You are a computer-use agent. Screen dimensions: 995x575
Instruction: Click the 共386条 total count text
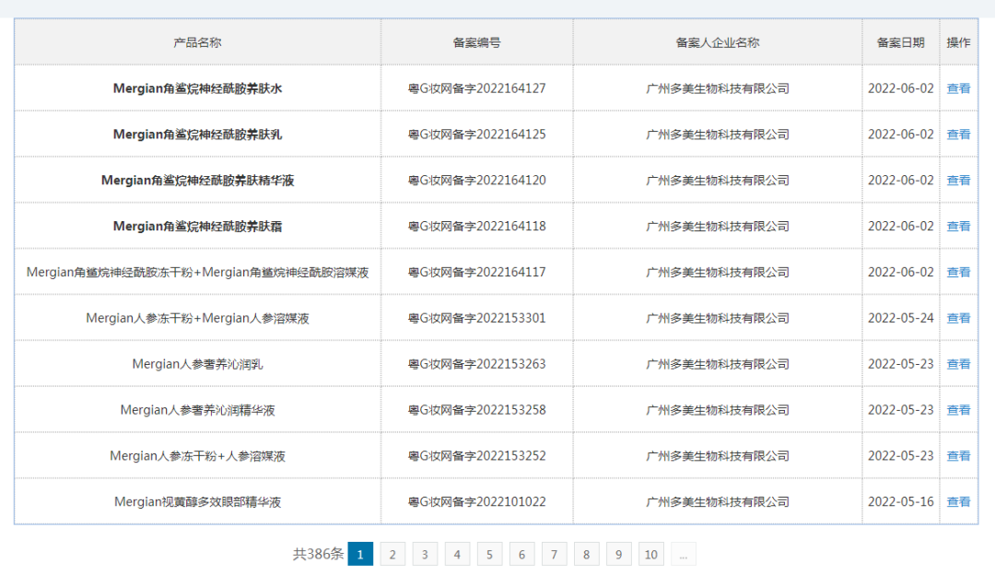pos(318,554)
